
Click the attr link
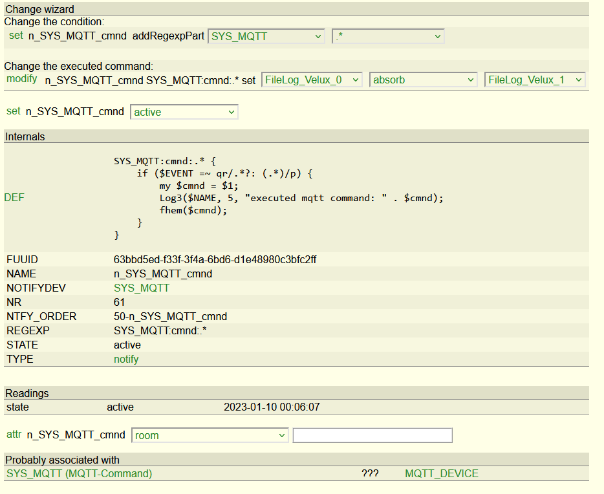pos(14,435)
